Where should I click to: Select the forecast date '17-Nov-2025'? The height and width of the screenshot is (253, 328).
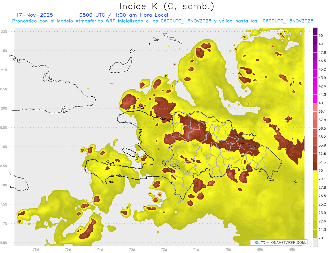click(34, 15)
